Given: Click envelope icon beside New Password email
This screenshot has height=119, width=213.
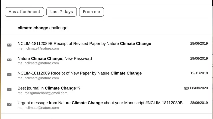Looking at the screenshot, I should tap(9, 60).
